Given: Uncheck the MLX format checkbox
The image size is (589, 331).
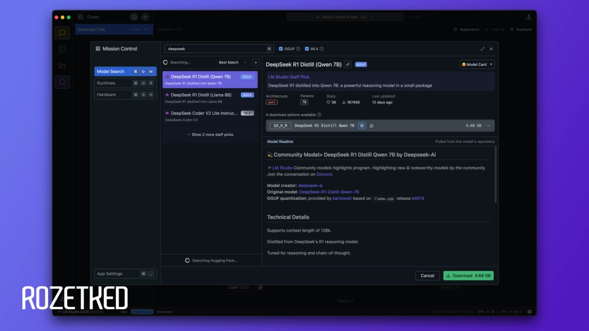Looking at the screenshot, I should [x=307, y=49].
